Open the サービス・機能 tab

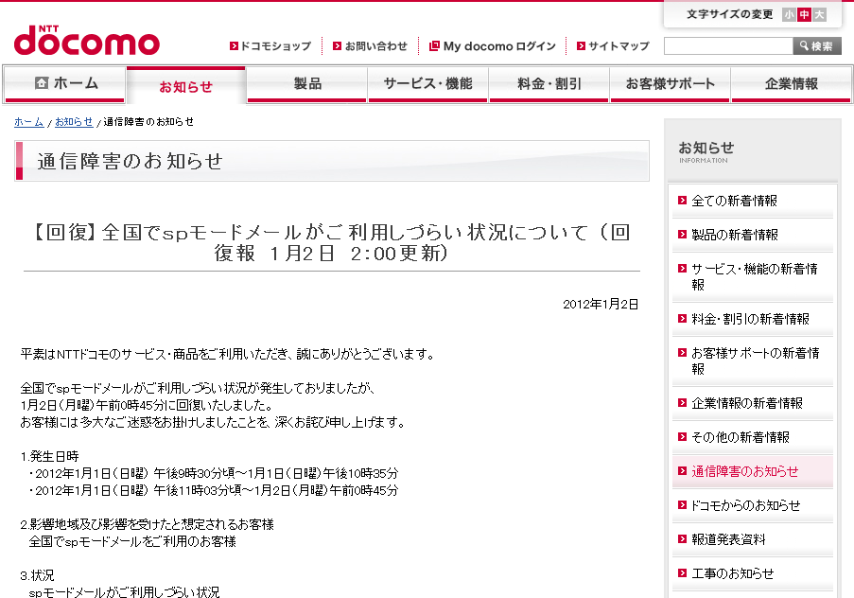428,84
